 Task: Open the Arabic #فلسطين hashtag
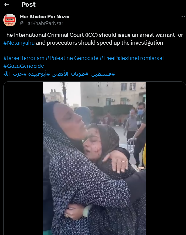103,74
